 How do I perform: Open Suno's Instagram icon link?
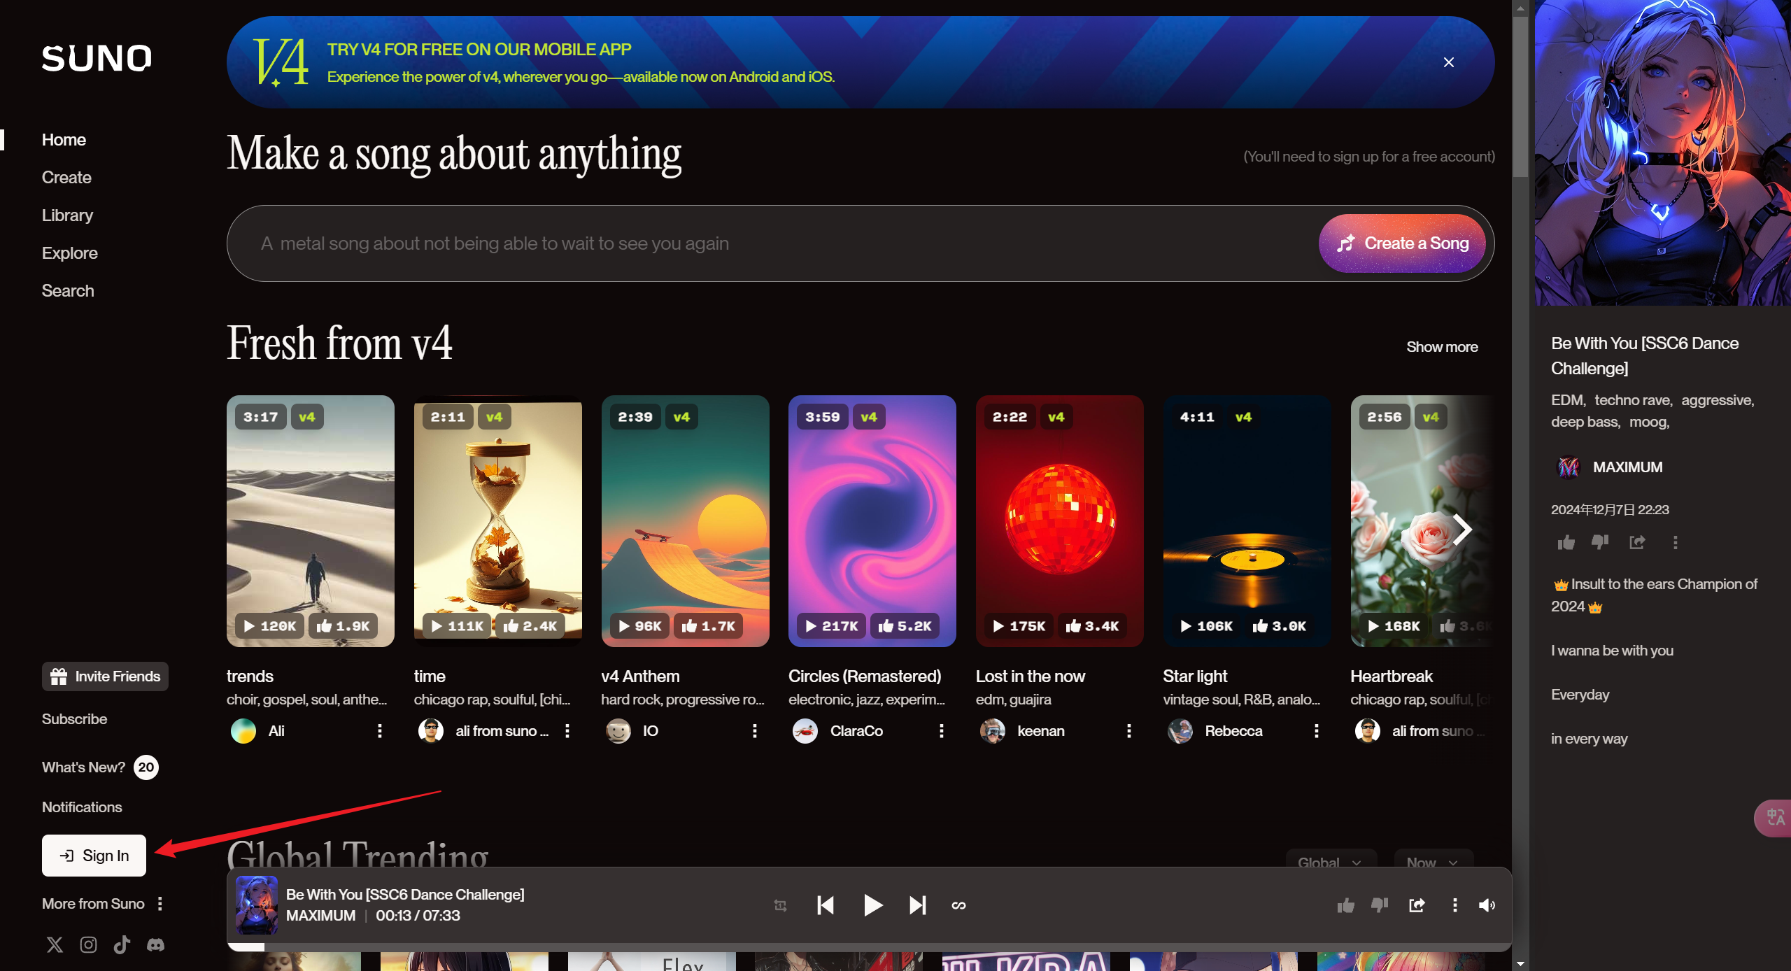88,945
